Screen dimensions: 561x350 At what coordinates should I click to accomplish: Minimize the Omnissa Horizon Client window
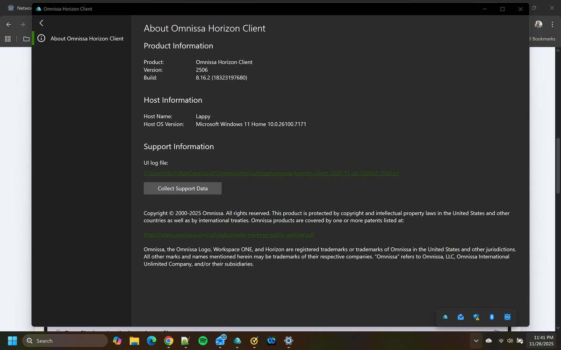484,9
